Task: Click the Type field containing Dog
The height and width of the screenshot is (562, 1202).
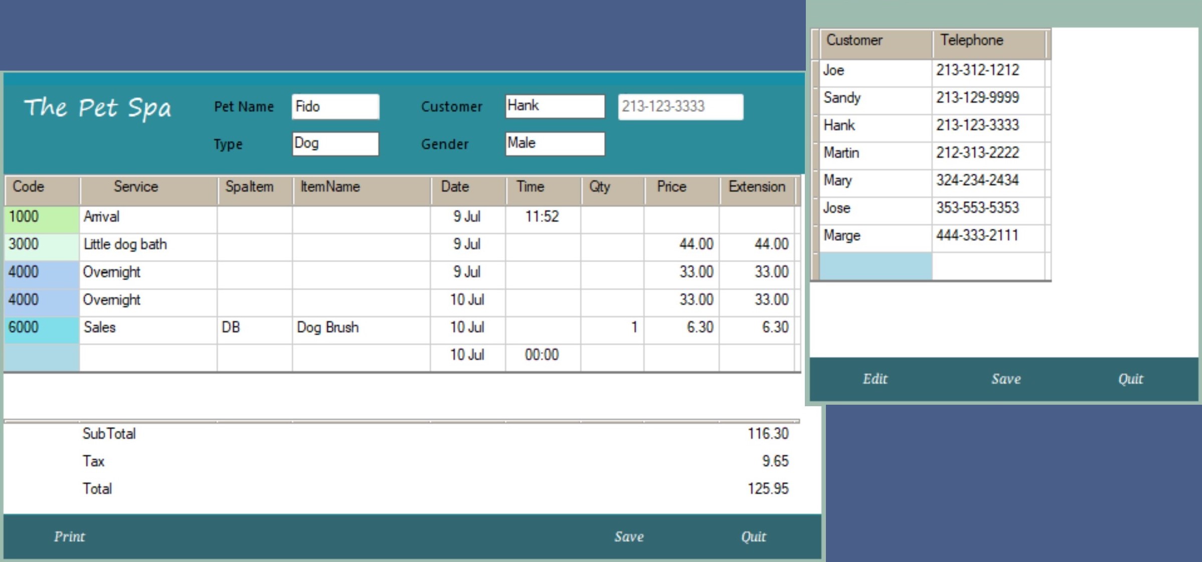Action: point(335,144)
